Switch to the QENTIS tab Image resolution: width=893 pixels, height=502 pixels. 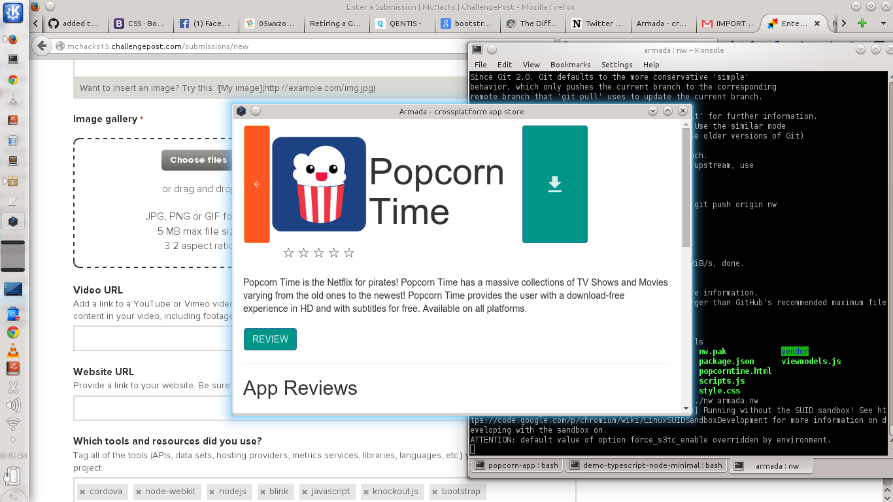[401, 24]
